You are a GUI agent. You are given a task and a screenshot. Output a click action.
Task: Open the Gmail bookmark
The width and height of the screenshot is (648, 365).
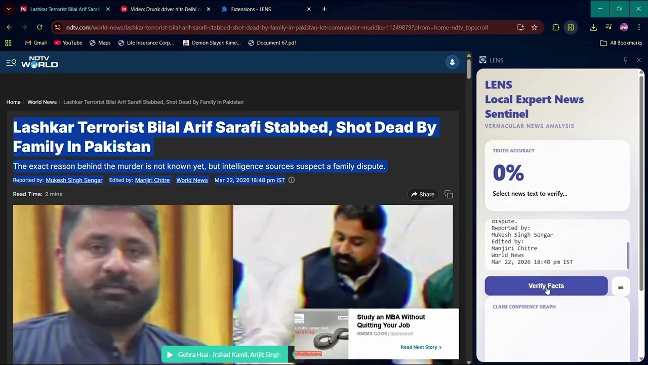tap(35, 43)
